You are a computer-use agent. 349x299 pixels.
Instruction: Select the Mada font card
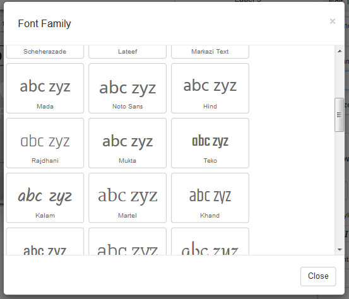coord(45,88)
